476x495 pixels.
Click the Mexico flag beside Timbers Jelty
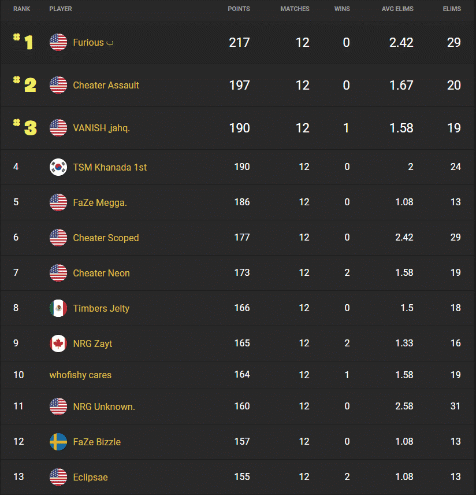pos(58,308)
